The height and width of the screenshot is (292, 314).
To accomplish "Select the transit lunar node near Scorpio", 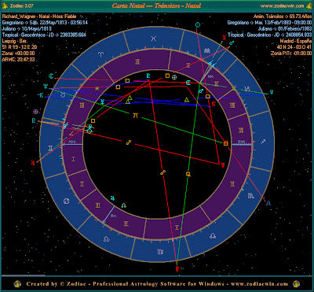I will click(x=268, y=203).
